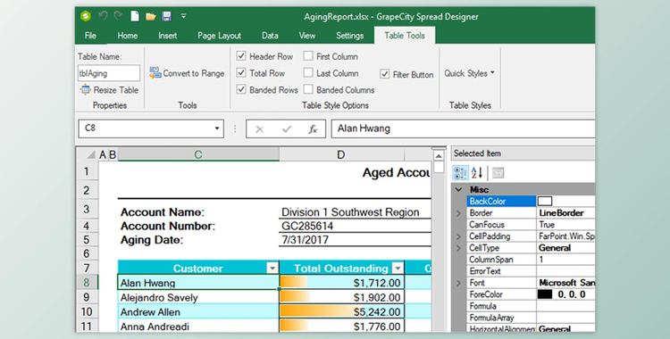Switch to the Data tab

coord(270,36)
